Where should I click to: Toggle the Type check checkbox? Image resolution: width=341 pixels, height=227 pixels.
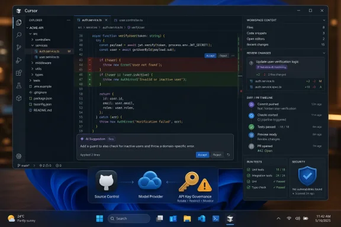click(x=249, y=187)
